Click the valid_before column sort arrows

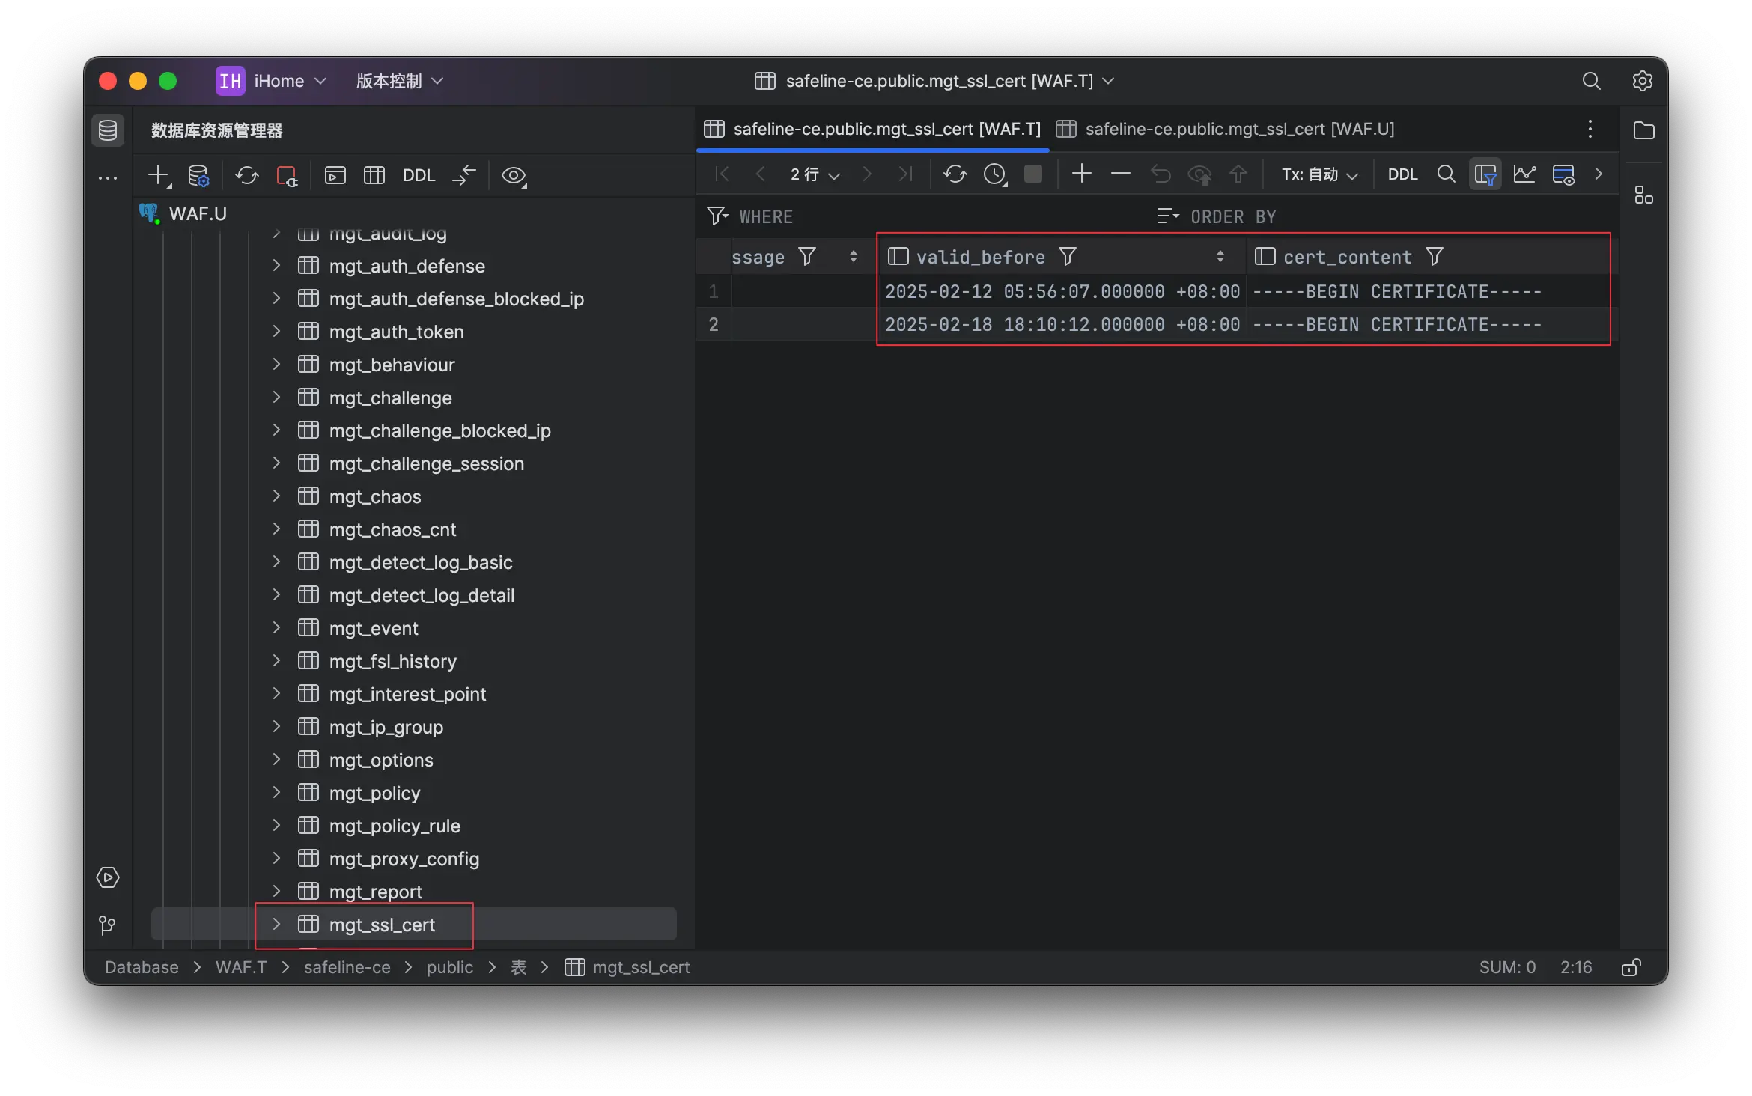point(1220,257)
